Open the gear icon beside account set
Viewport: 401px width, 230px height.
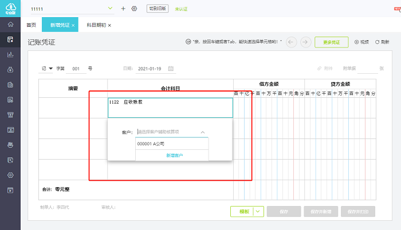(x=134, y=9)
